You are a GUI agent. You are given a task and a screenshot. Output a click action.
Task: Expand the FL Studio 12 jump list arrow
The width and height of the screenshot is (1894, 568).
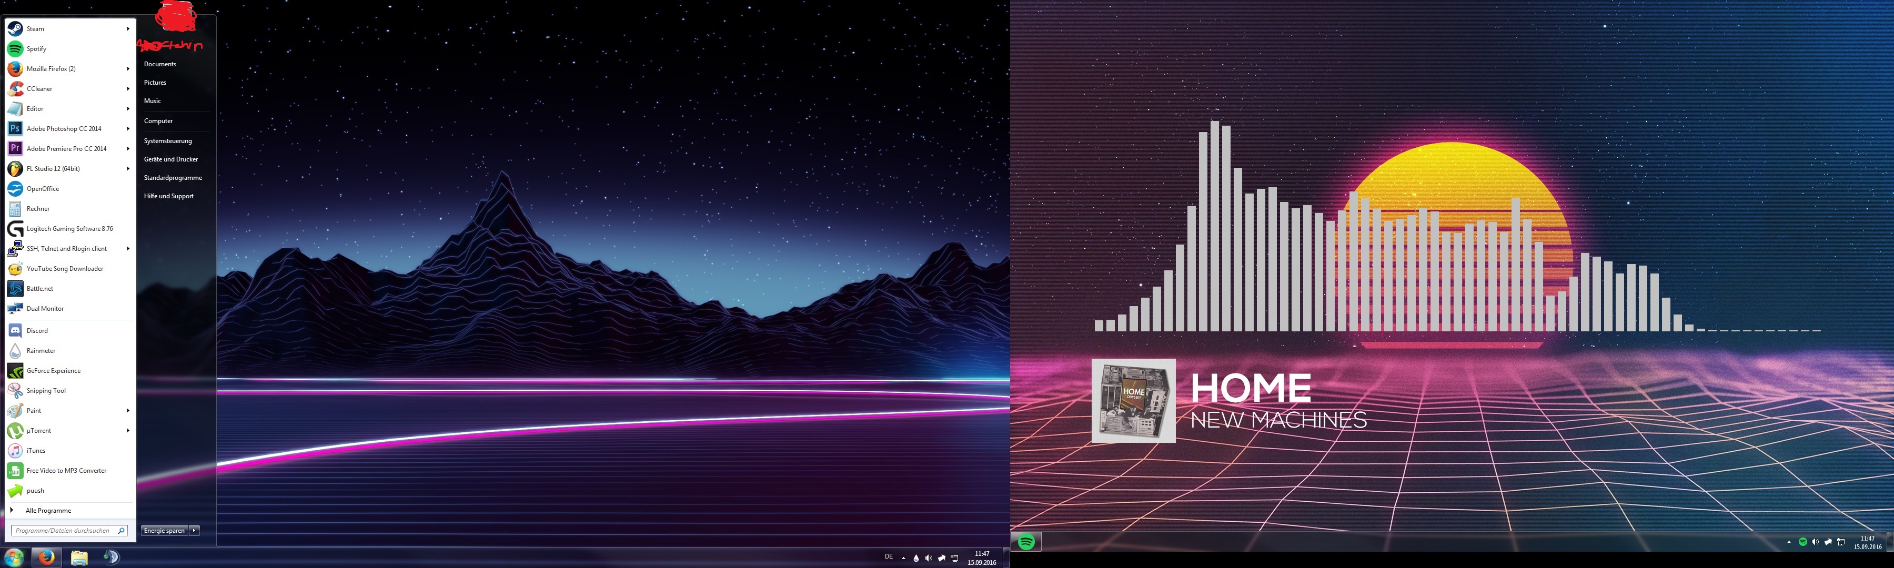128,169
